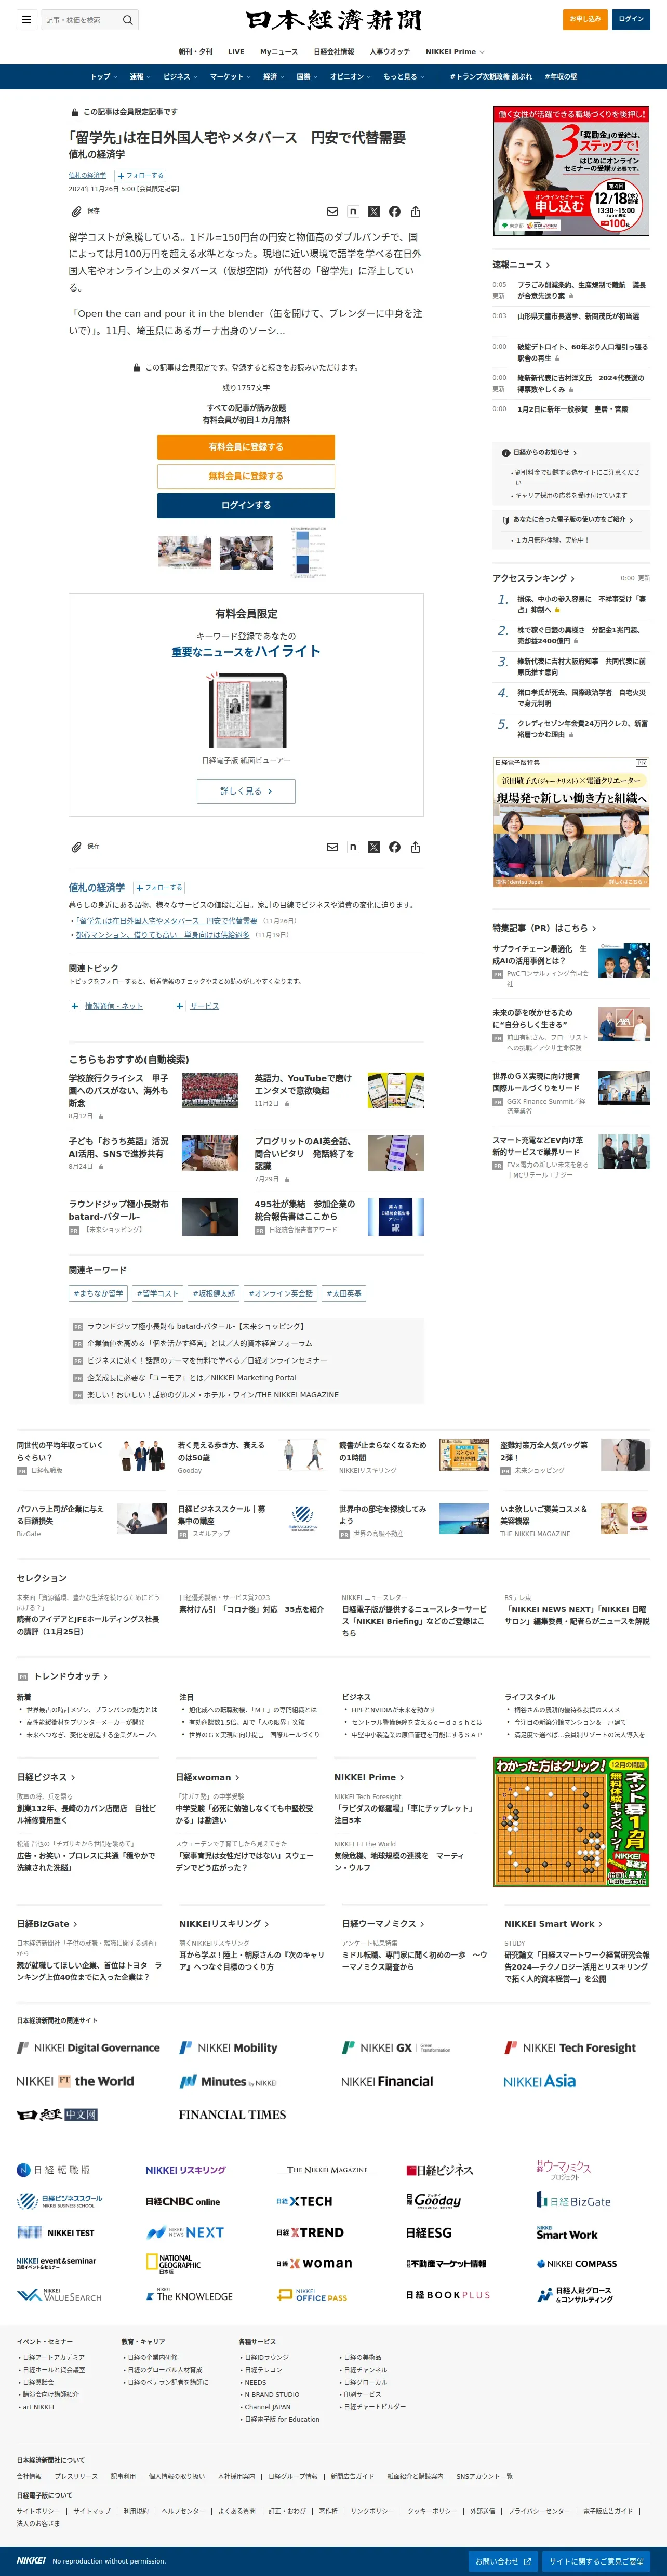Open the Myニュース menu item
The image size is (667, 2576).
[x=279, y=51]
